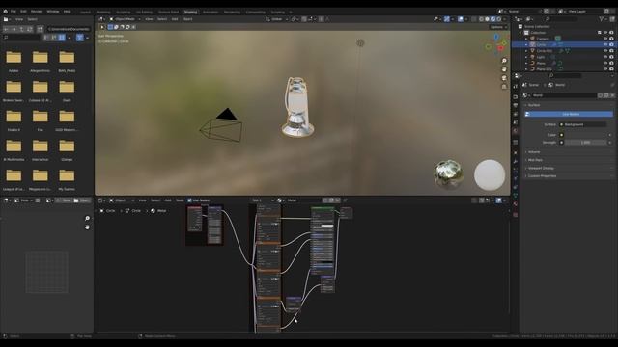Screen dimensions: 618x347
Task: Open the 3D viewport View menu
Action: 149,19
